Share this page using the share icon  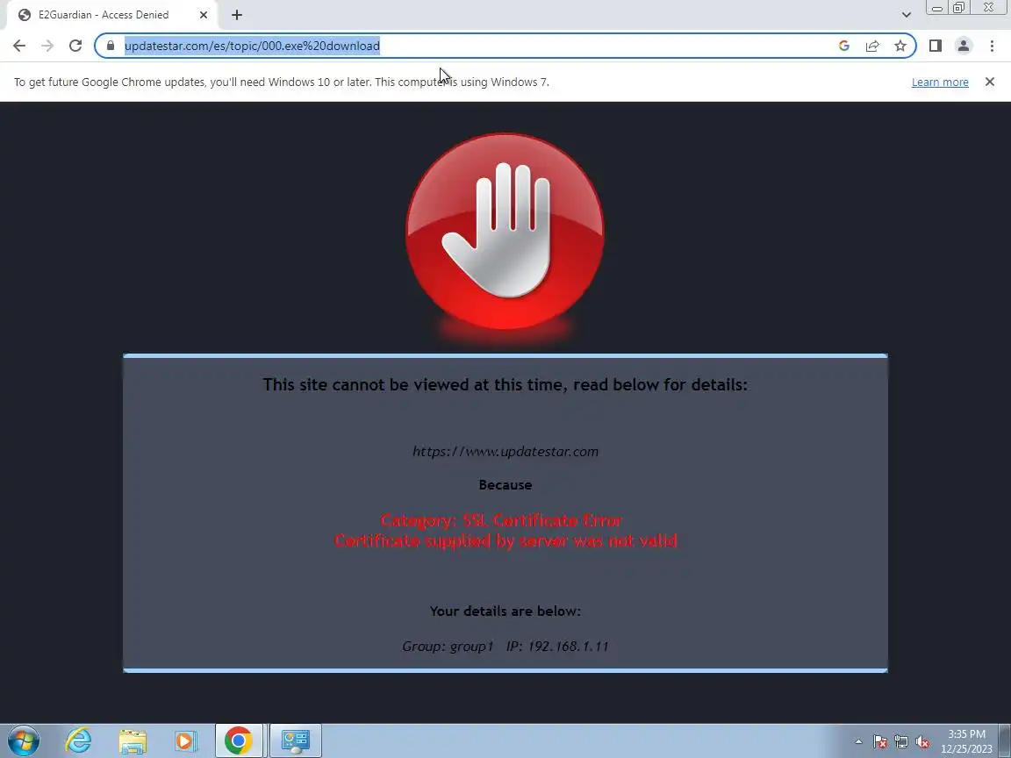click(x=872, y=46)
